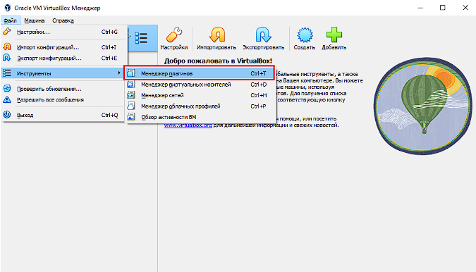Click the Импортировать toolbar button
This screenshot has width=476, height=272.
(x=216, y=39)
